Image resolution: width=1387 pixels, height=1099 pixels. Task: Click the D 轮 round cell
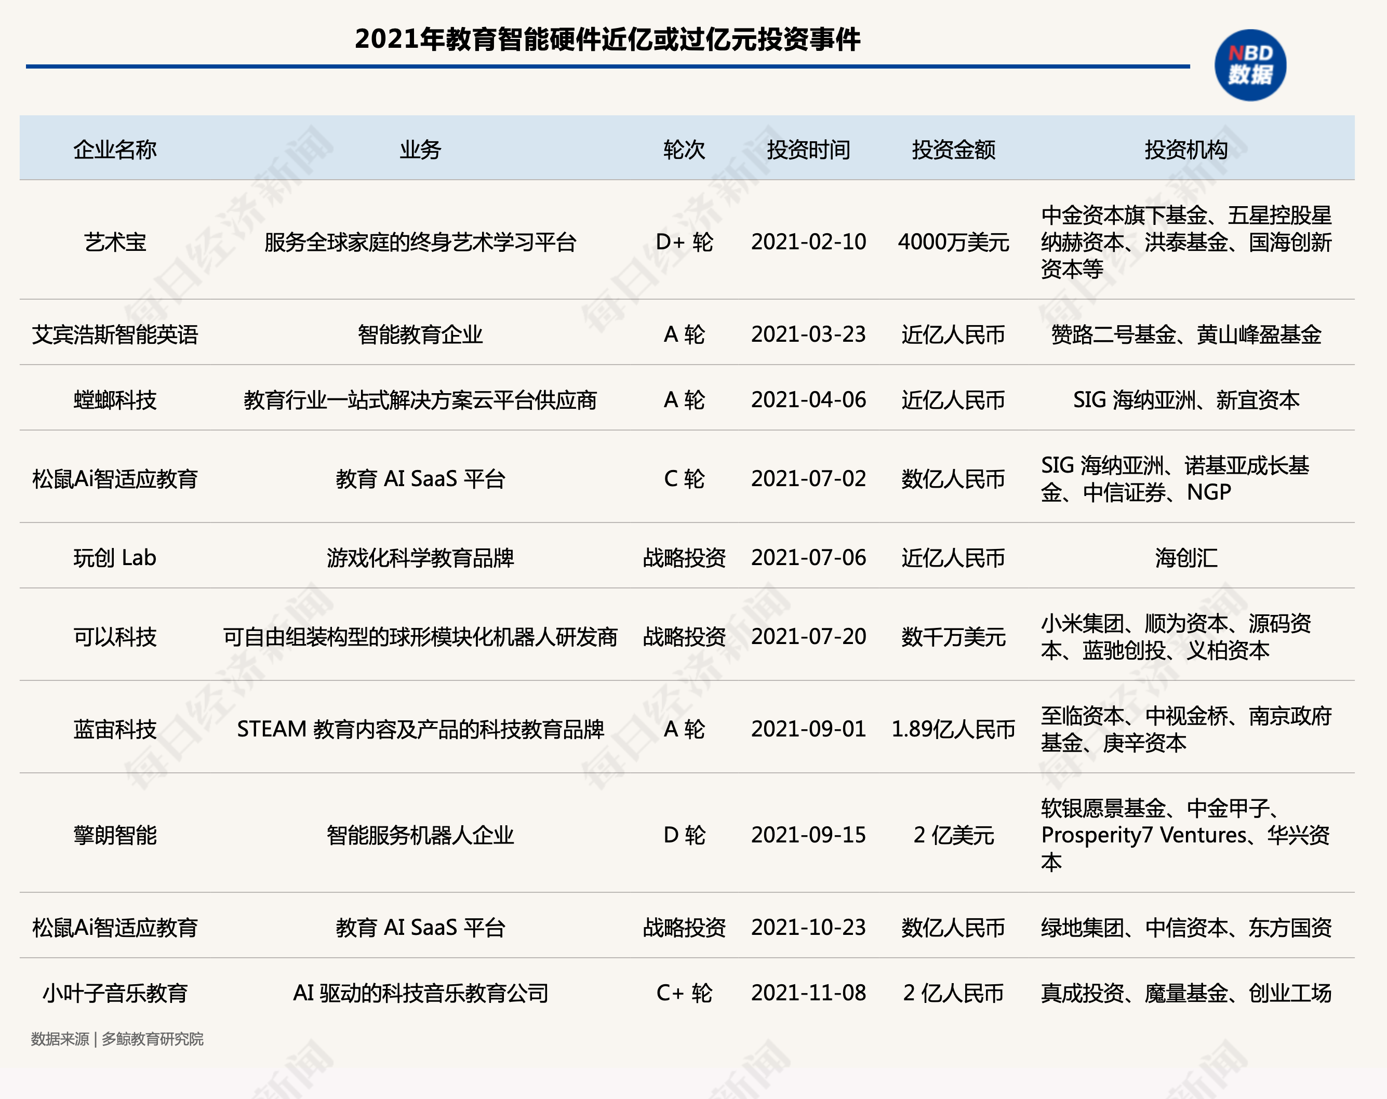[x=684, y=835]
